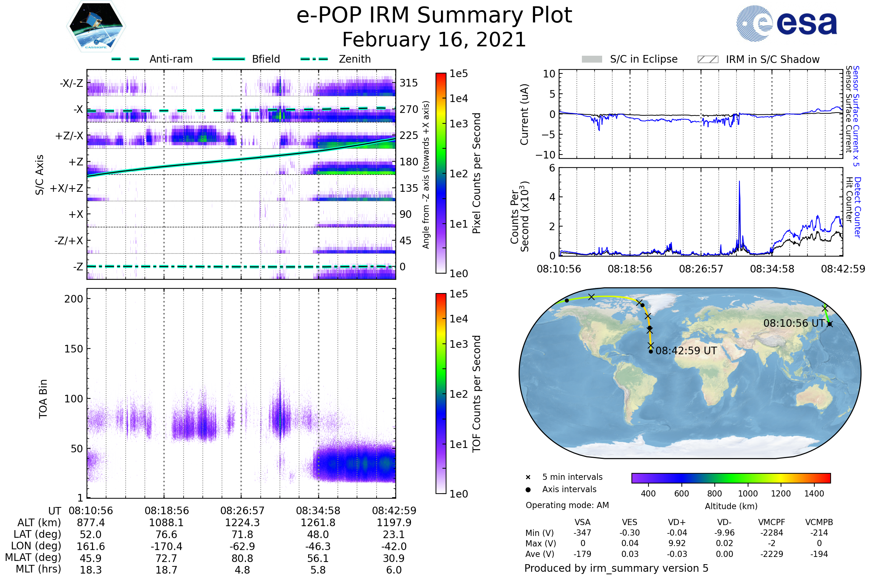Click the black dot beside Axis intervals
This screenshot has height=579, width=869.
click(x=528, y=490)
